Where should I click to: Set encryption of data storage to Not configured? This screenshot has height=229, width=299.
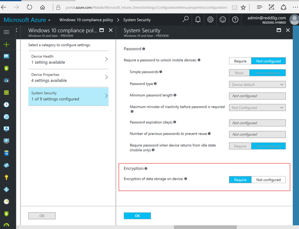[x=268, y=180]
